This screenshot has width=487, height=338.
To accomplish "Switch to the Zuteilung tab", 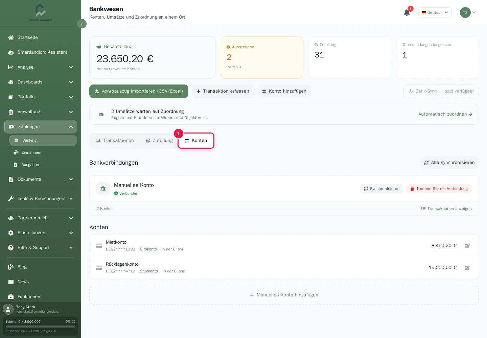I will (x=159, y=141).
